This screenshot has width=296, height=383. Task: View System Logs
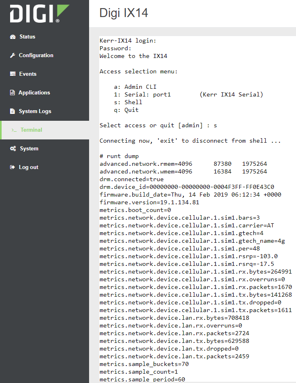[x=35, y=111]
